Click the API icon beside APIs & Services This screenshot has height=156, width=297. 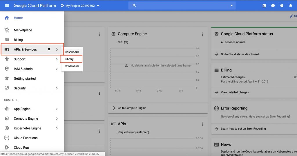7,49
